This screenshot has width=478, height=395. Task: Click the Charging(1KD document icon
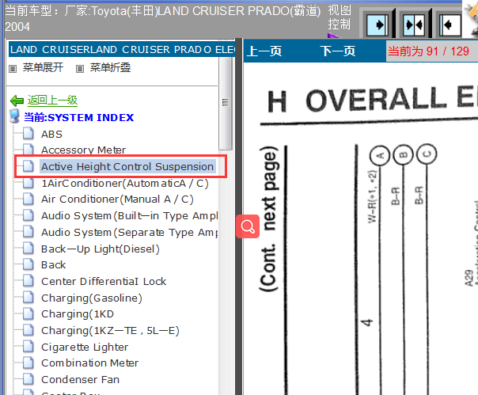click(28, 313)
